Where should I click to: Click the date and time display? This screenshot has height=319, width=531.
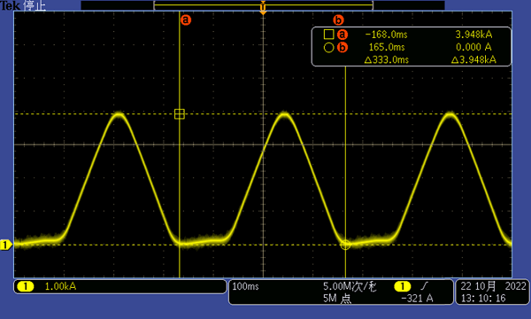tap(493, 292)
